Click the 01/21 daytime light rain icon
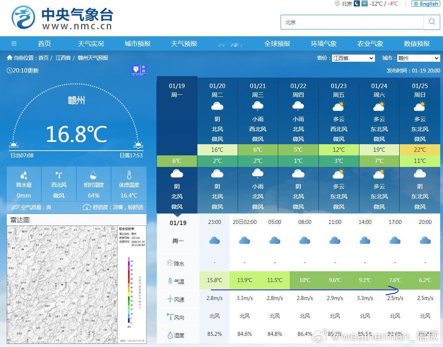Viewport: 443px width, 347px height. pyautogui.click(x=258, y=106)
